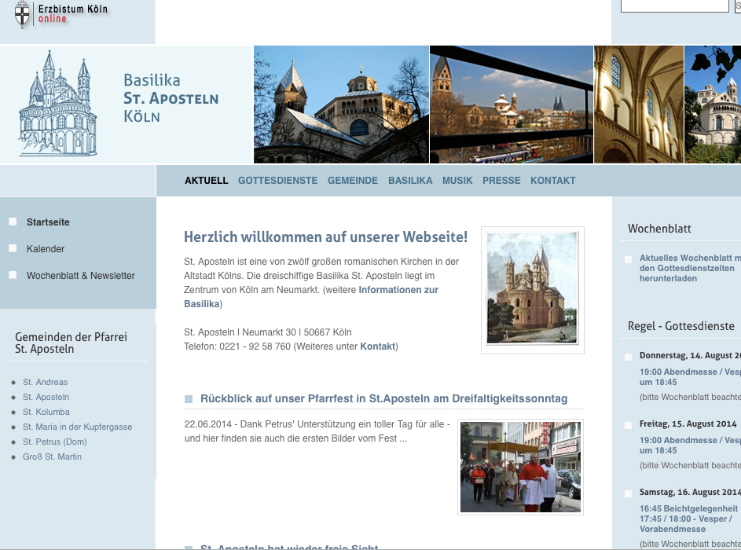Open the KONTAKT navigation tab
The height and width of the screenshot is (550, 741).
tap(553, 181)
